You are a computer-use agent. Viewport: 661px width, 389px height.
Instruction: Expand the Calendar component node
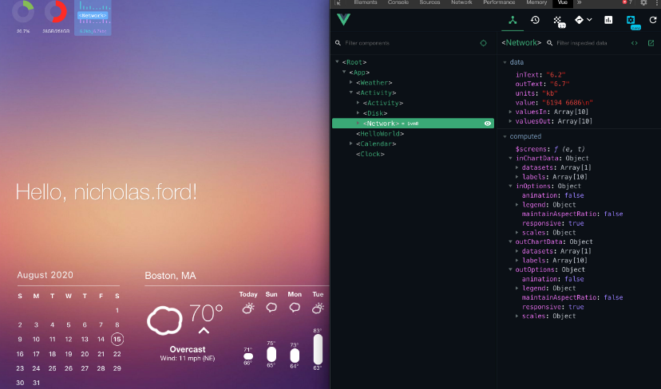351,143
